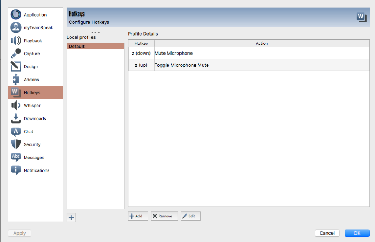Open the Notifications settings section

[x=36, y=170]
